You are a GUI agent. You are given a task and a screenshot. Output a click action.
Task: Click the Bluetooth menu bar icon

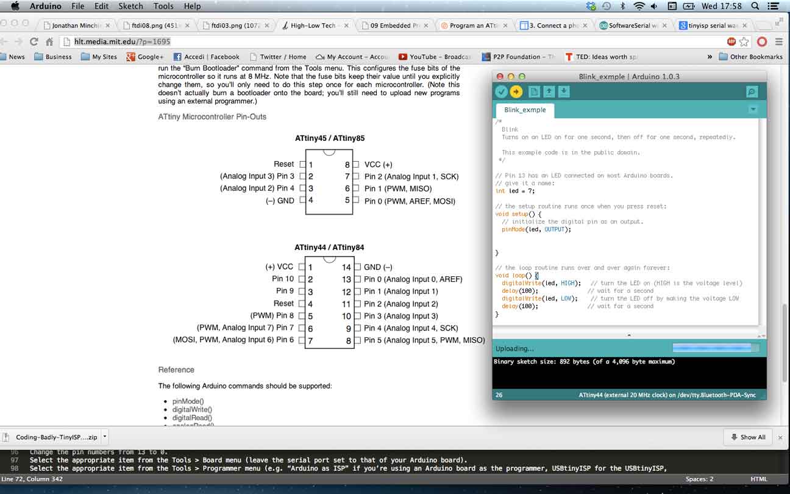622,6
